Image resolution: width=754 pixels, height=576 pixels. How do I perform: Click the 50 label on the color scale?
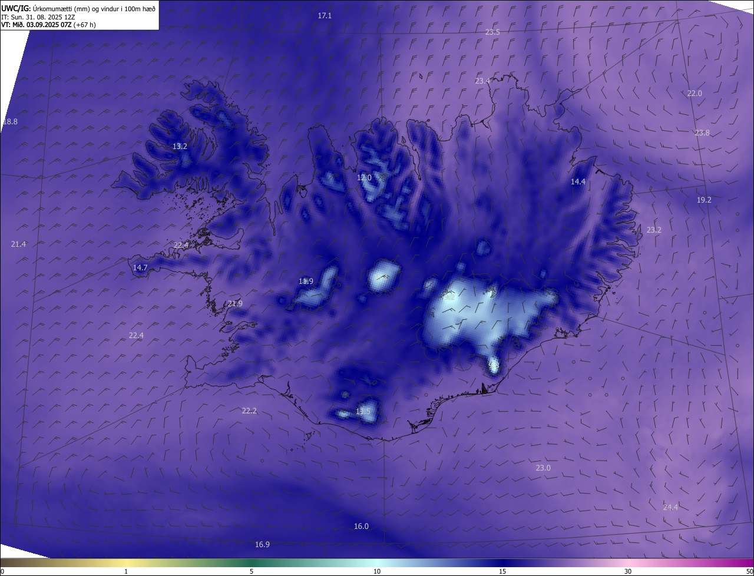749,572
